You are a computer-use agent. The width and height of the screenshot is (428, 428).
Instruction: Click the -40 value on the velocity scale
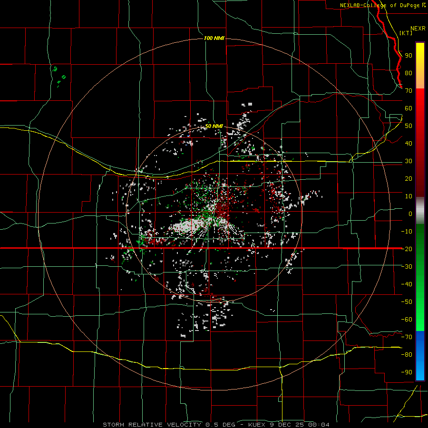point(407,284)
